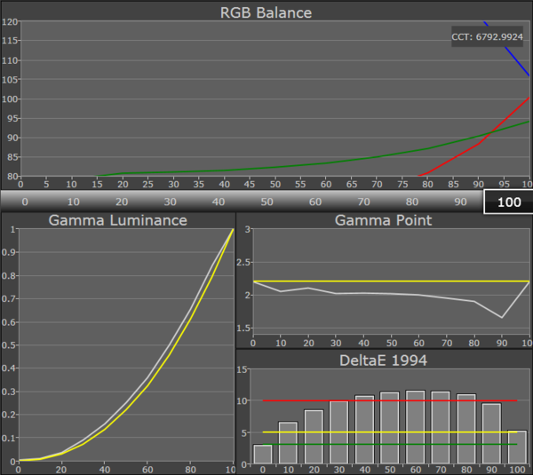The height and width of the screenshot is (475, 533).
Task: Click the DeltaE bar at level 10
Action: pyautogui.click(x=289, y=442)
